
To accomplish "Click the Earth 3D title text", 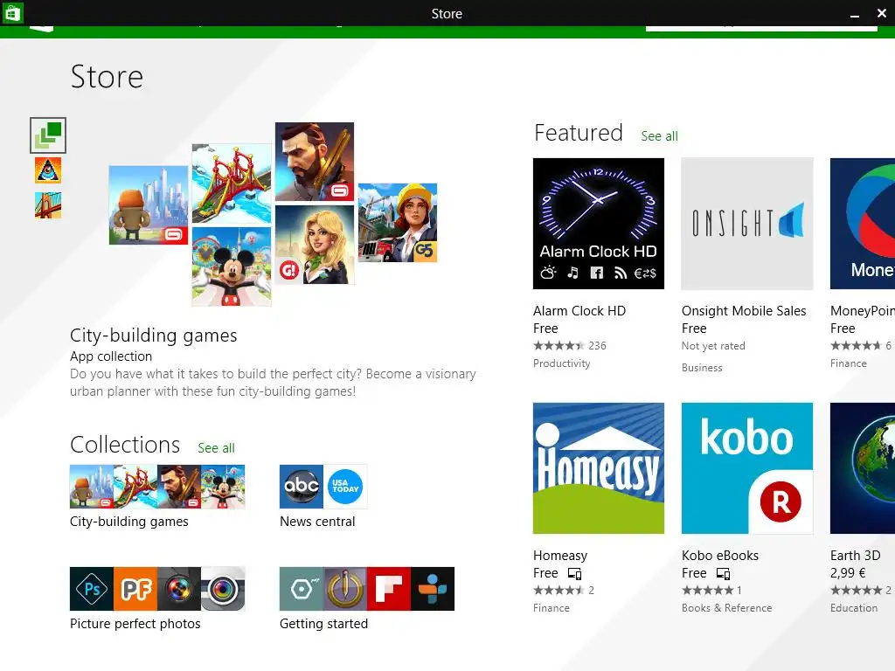I will pyautogui.click(x=855, y=556).
